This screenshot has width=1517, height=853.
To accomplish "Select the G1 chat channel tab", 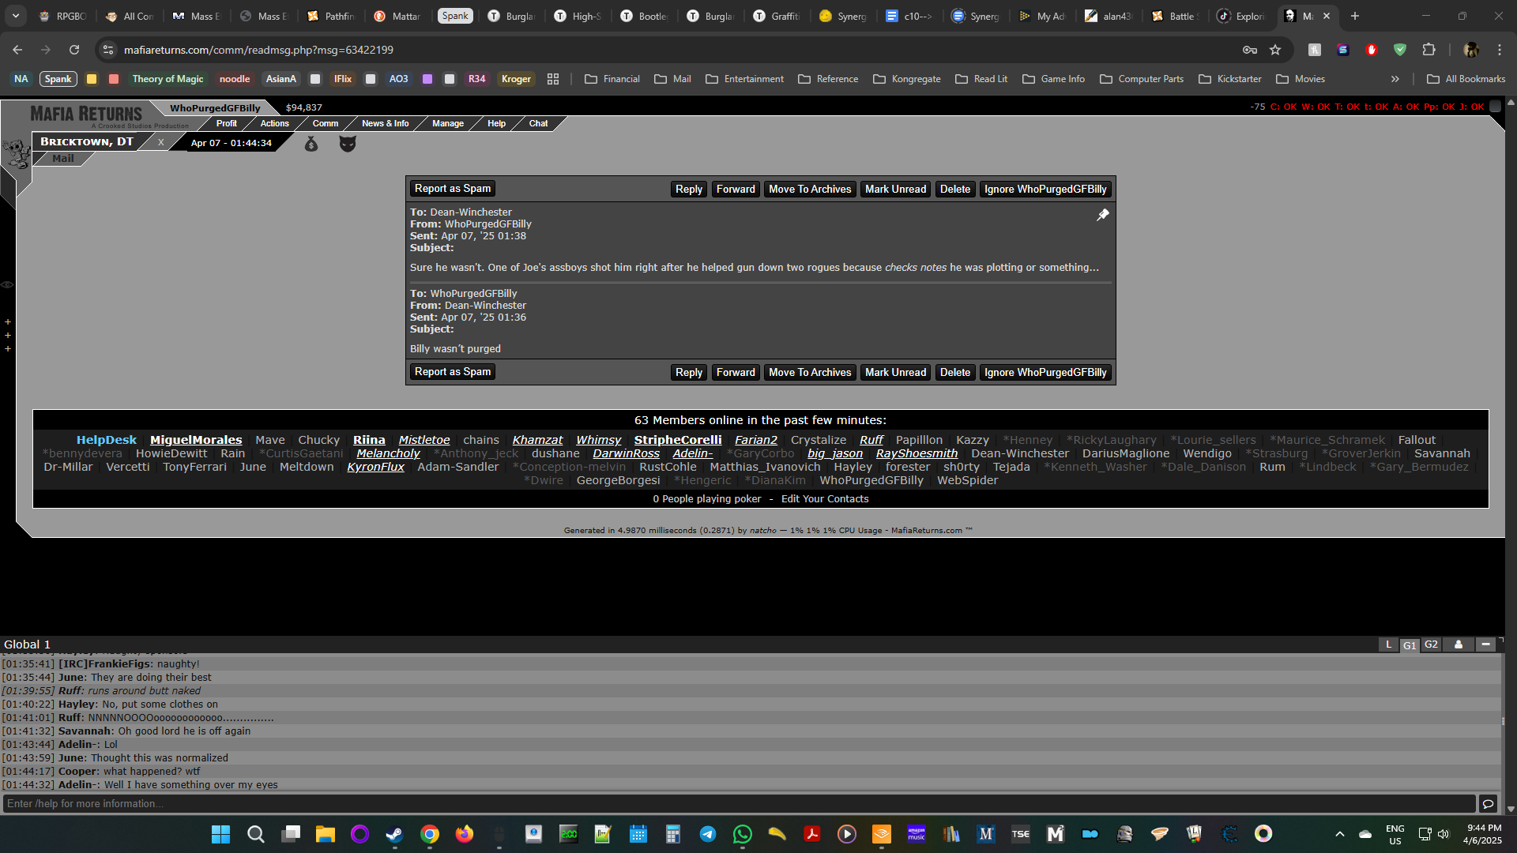I will pos(1410,645).
